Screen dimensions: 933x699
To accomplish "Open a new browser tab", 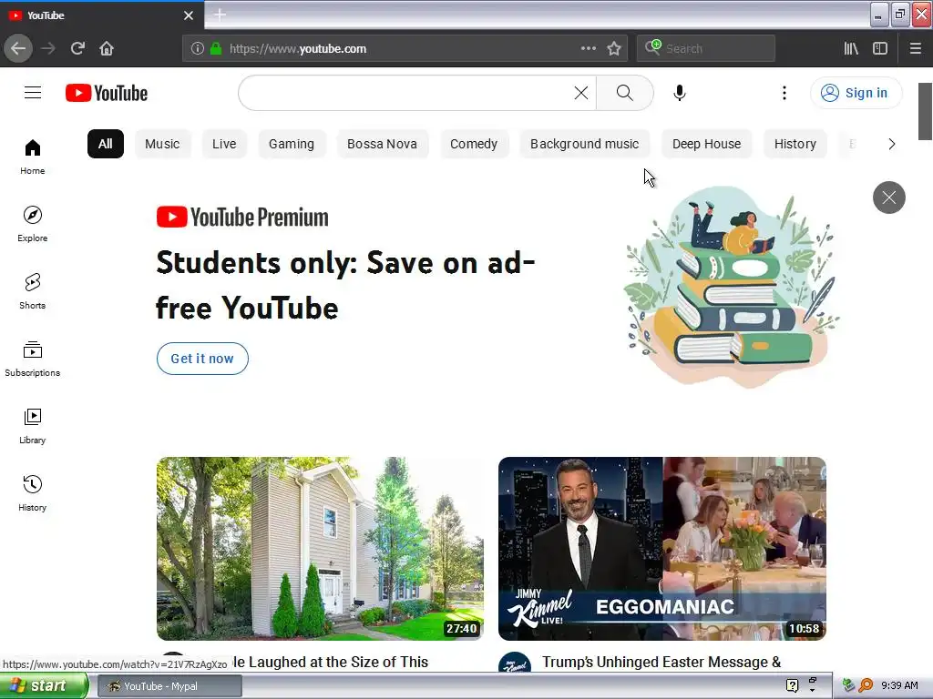I will [x=220, y=15].
